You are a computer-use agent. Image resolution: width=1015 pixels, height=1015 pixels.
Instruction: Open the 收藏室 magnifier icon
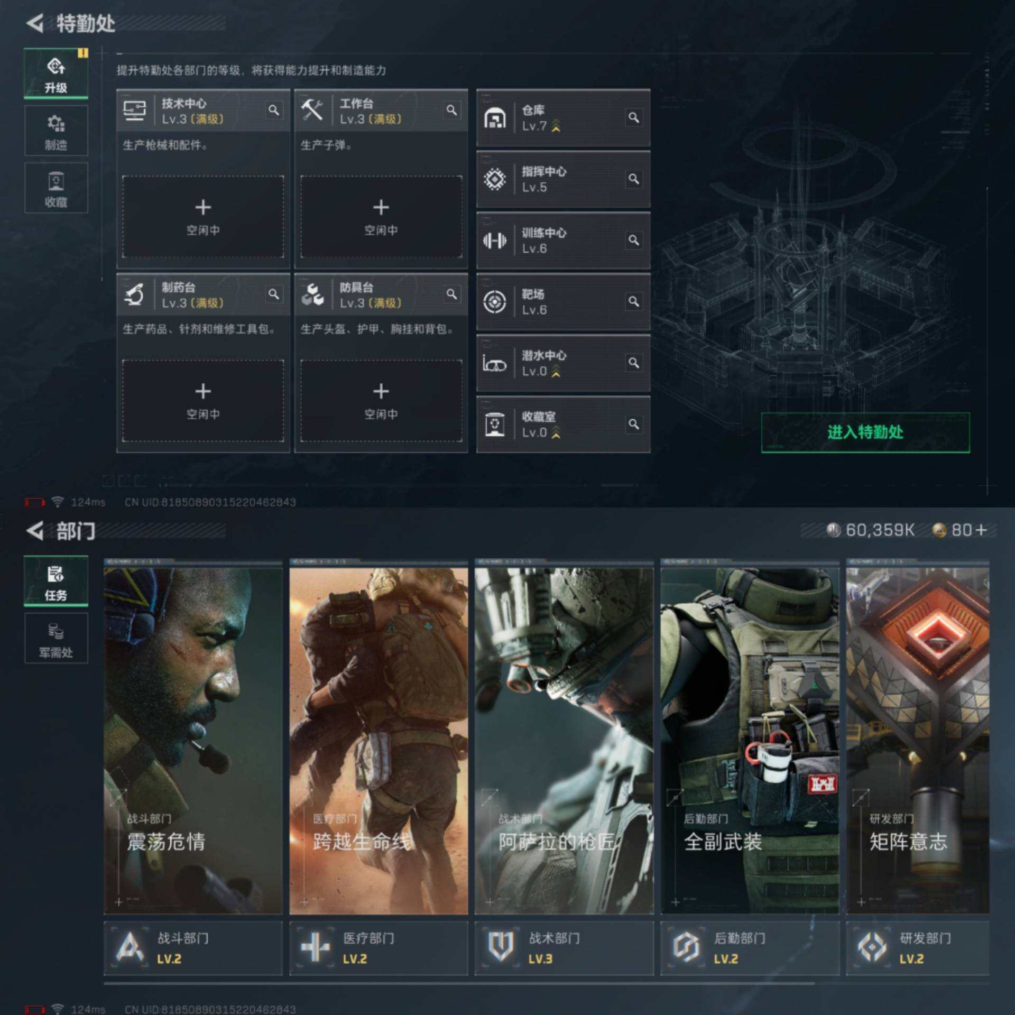[633, 424]
